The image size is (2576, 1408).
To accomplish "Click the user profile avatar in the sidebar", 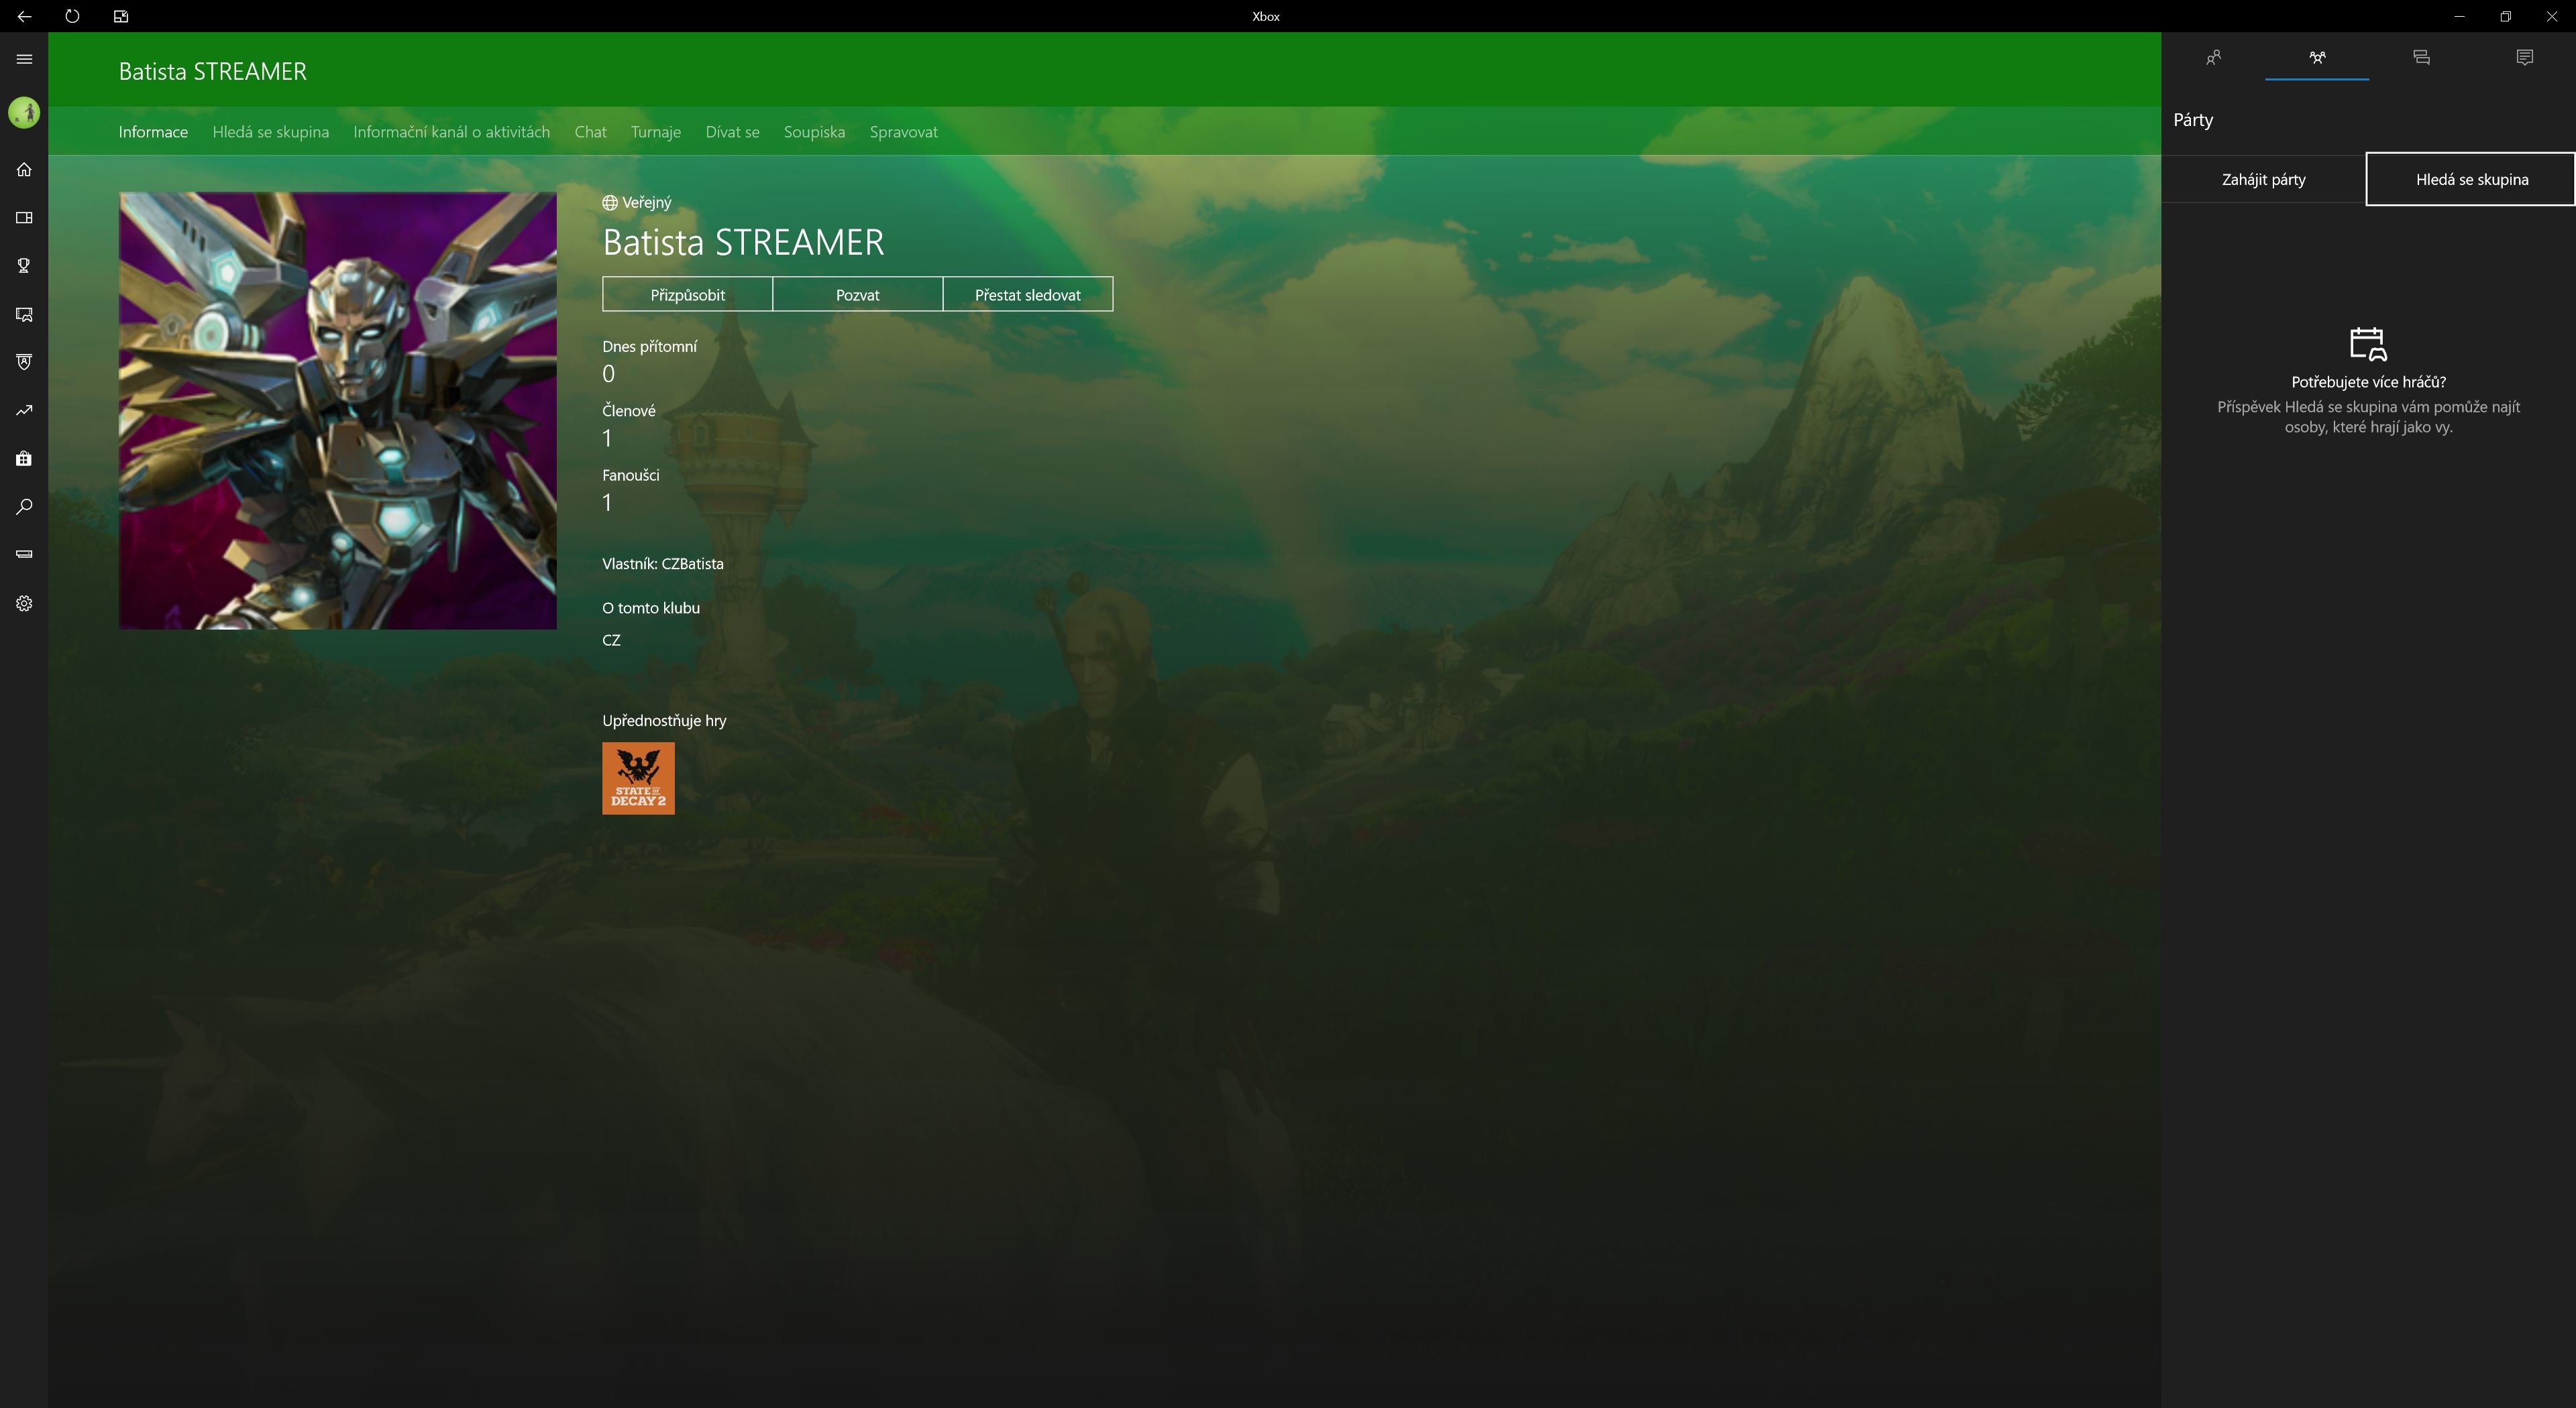I will (24, 112).
